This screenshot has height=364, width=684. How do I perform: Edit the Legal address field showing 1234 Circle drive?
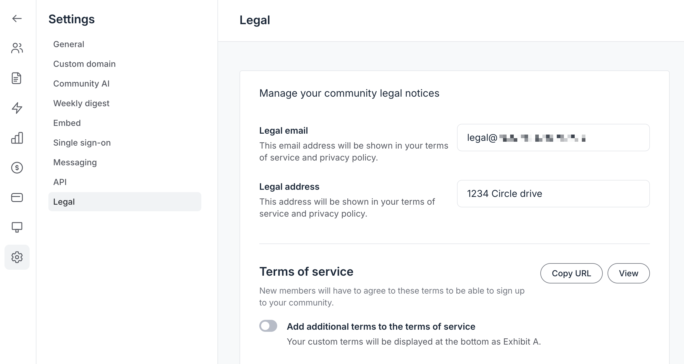(x=553, y=194)
